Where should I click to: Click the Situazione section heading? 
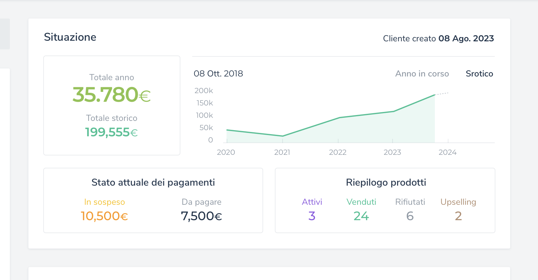[70, 37]
